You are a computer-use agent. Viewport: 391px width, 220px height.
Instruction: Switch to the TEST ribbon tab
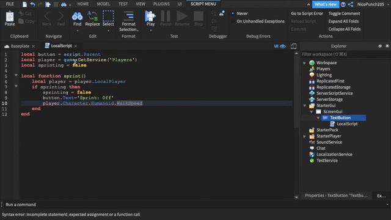coord(123,4)
